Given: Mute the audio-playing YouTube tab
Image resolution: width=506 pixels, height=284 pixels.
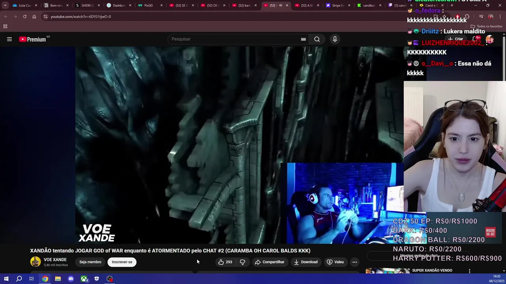Looking at the screenshot, I should (281, 6).
